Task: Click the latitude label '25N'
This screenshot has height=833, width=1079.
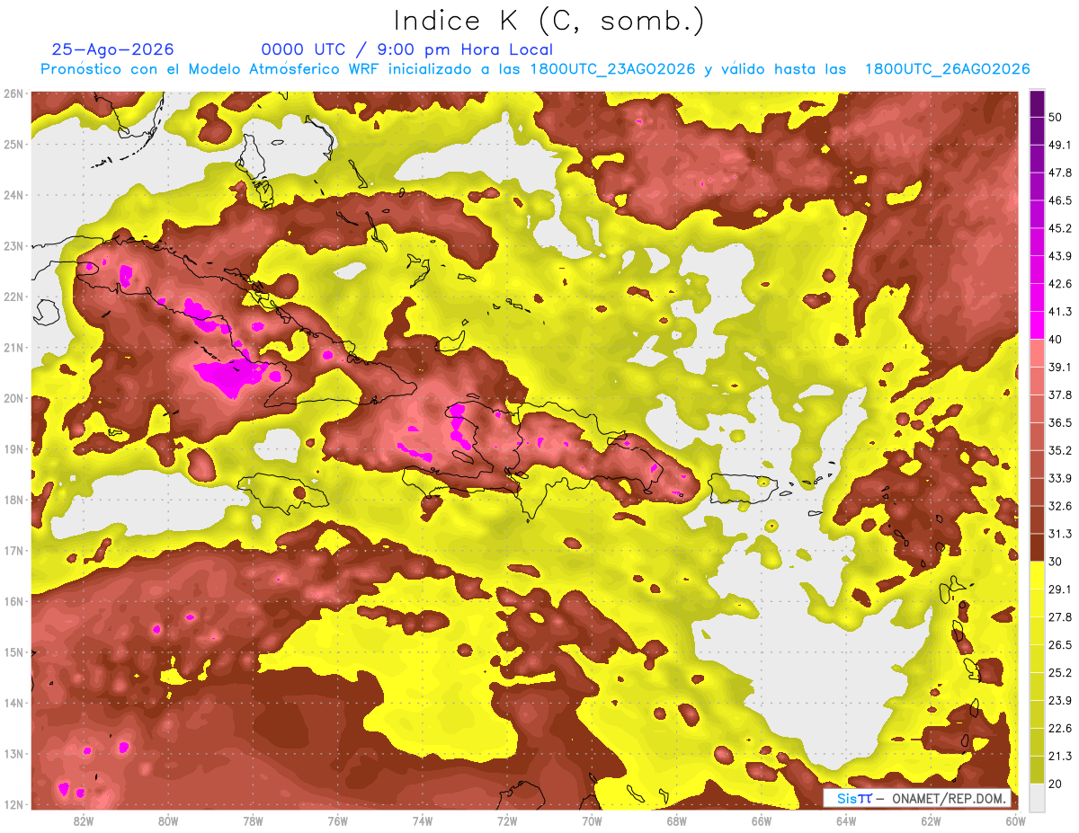Action: pyautogui.click(x=13, y=144)
